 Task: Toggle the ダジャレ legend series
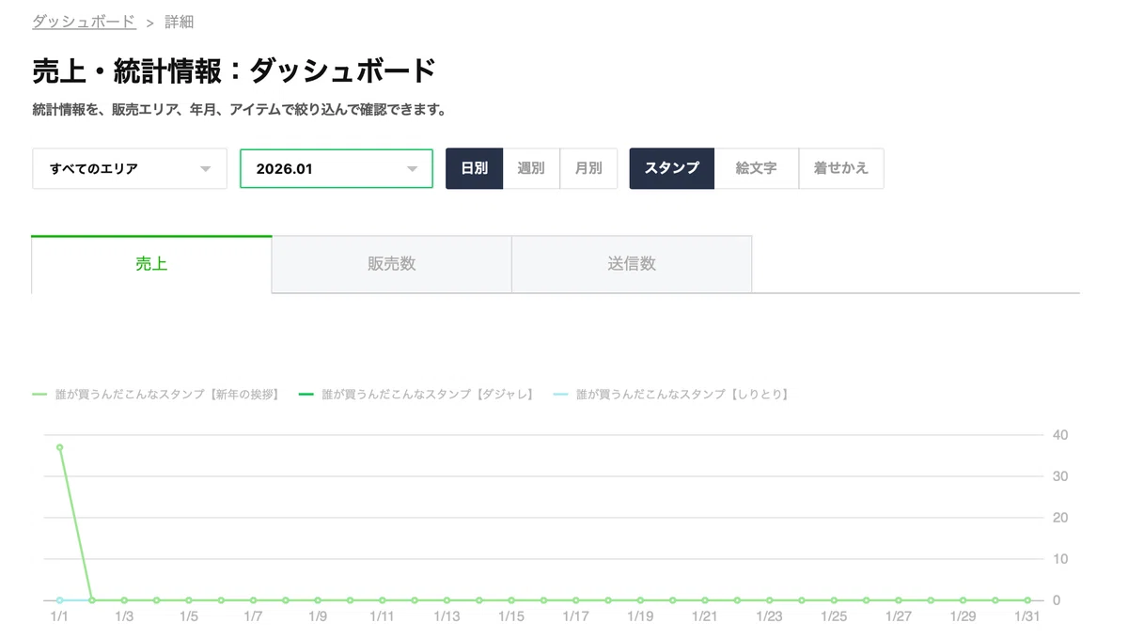pos(416,395)
